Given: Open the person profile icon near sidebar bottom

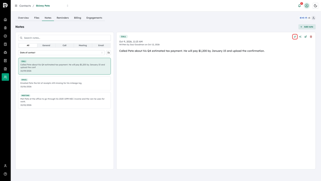Looking at the screenshot, I should [5, 166].
